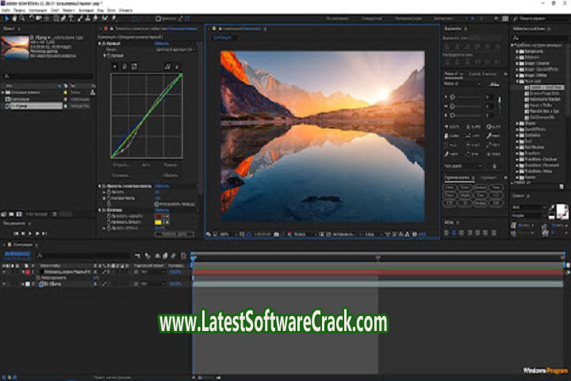Click the yellow tint color swatch

click(158, 222)
